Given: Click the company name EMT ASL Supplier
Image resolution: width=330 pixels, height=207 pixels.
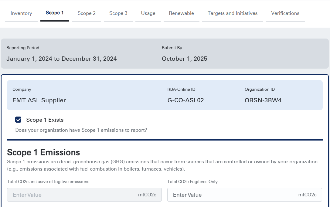Looking at the screenshot, I should tap(39, 100).
